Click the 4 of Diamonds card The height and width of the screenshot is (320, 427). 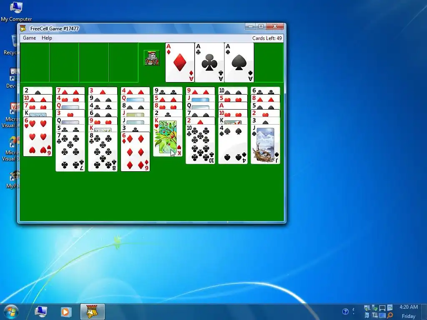(x=136, y=90)
